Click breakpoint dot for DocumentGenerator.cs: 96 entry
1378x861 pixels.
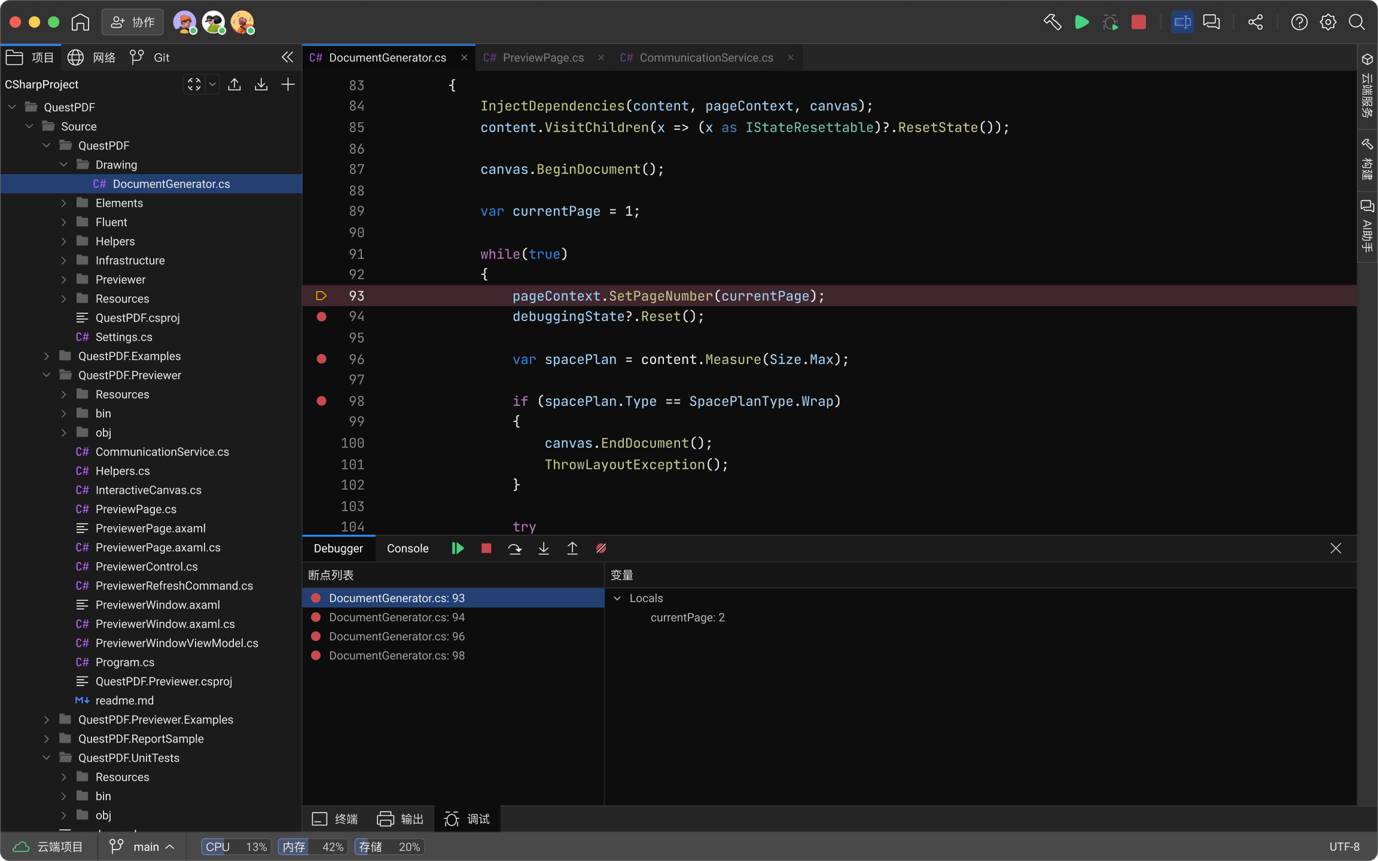tap(316, 636)
